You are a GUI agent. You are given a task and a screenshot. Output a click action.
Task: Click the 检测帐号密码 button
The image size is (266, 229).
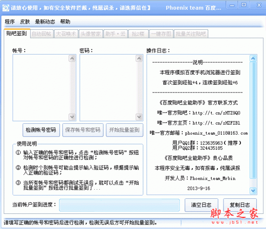pos(41,130)
